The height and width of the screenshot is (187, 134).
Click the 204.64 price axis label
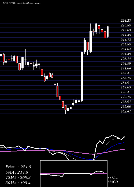click(126, 49)
